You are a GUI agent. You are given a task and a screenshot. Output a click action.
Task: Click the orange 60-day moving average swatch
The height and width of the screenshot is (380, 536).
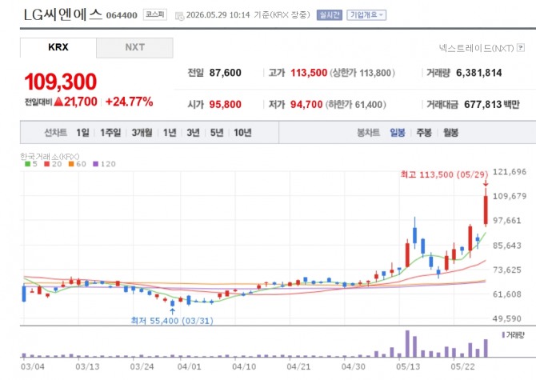click(x=71, y=164)
